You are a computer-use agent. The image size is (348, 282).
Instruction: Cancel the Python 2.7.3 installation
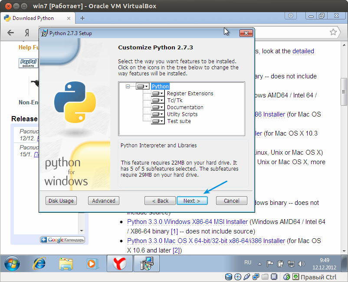[x=231, y=201]
